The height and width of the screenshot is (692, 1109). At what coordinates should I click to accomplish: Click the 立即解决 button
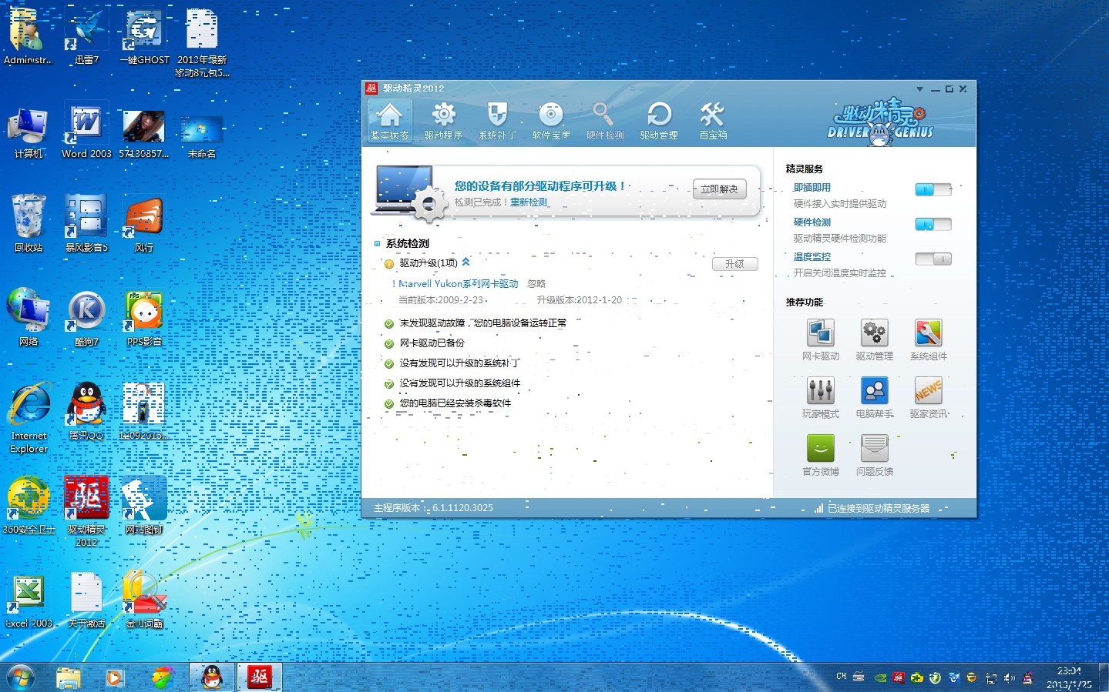pyautogui.click(x=719, y=189)
